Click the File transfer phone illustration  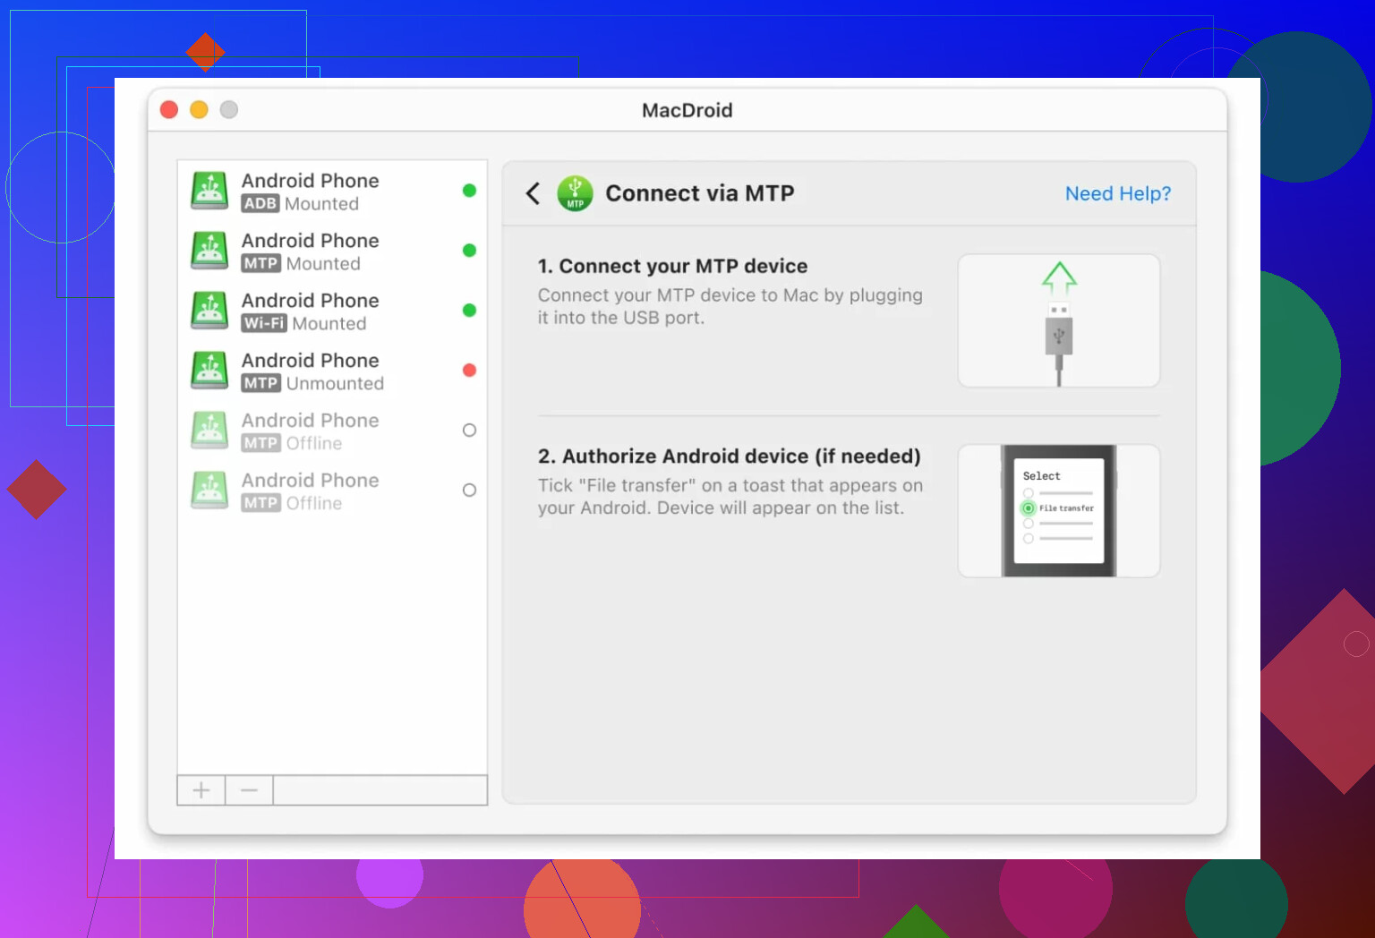[1059, 511]
